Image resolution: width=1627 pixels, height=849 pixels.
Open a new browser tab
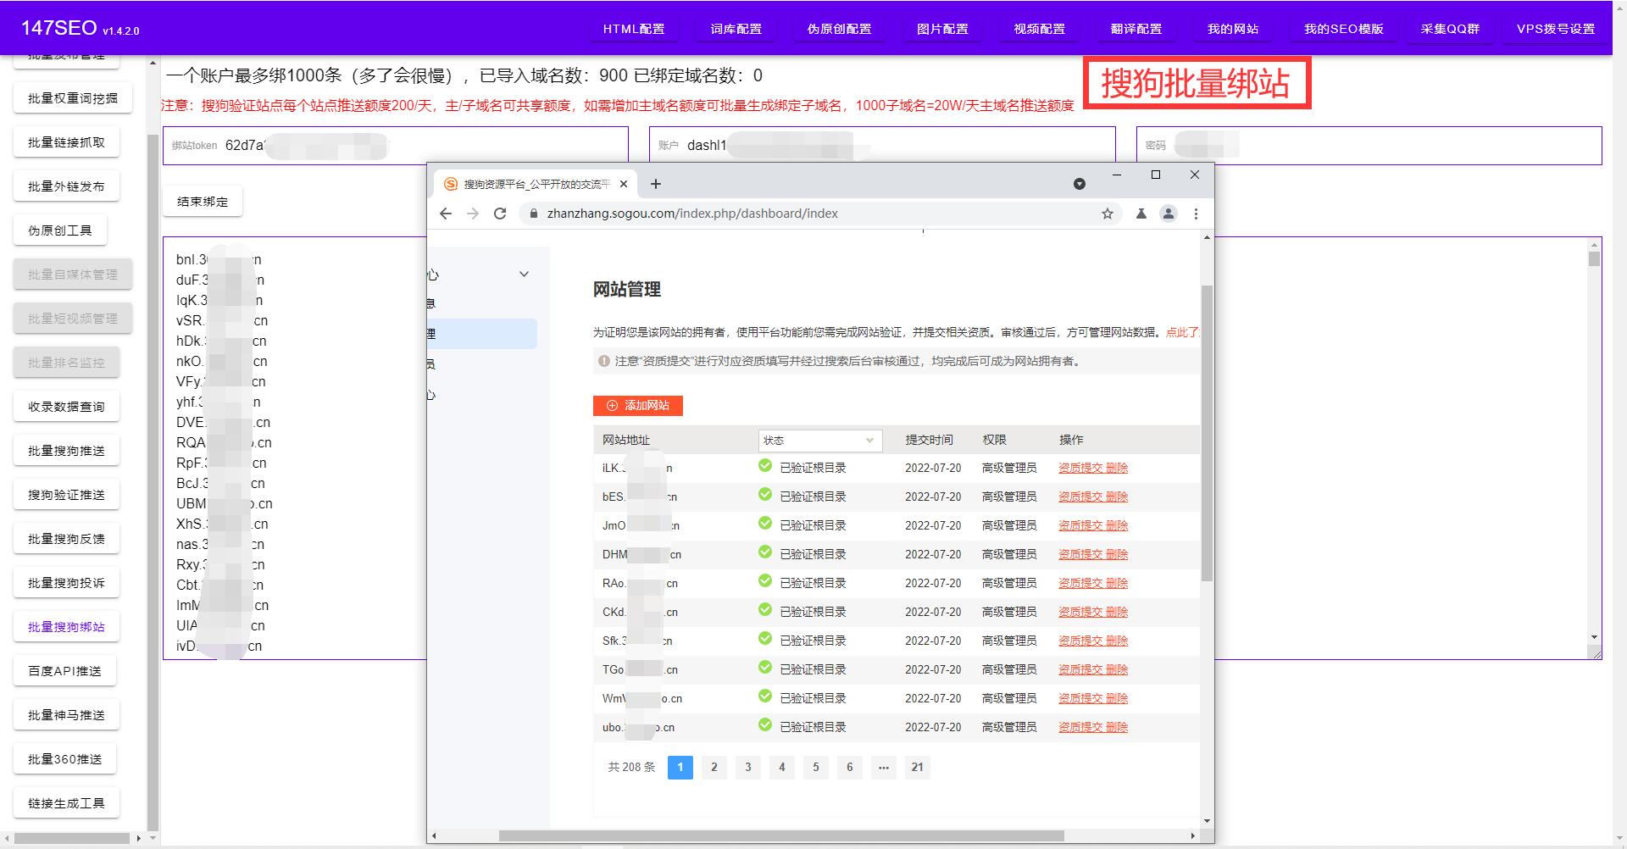[x=655, y=184]
